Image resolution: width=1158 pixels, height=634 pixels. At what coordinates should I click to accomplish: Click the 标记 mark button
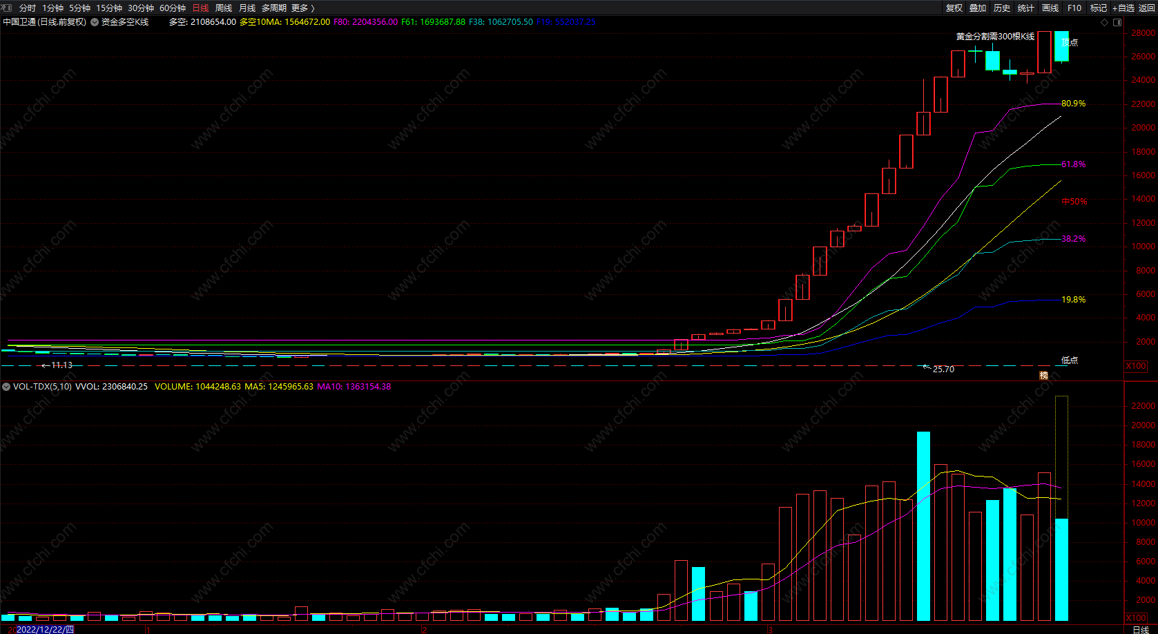click(1099, 8)
